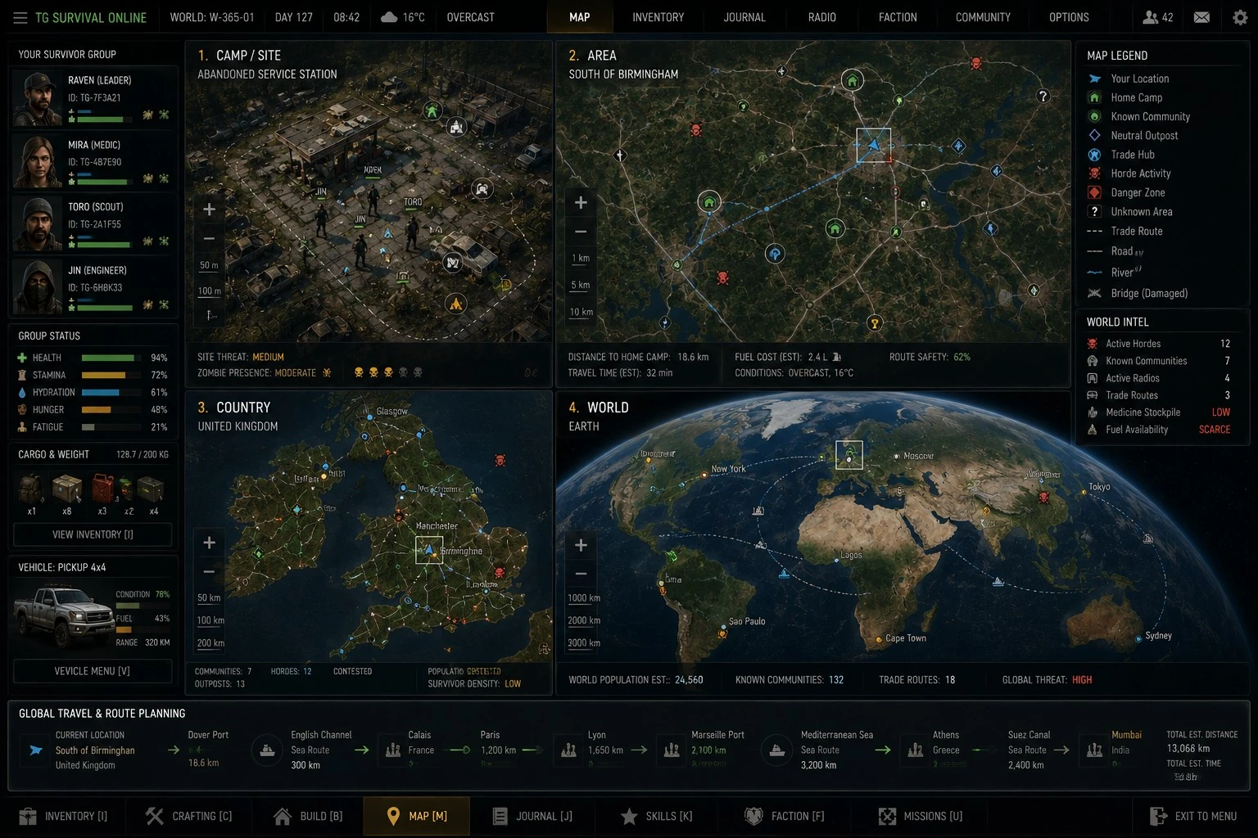Click the overcast weather cloud icon
Screen dimensions: 1258x838
(389, 17)
